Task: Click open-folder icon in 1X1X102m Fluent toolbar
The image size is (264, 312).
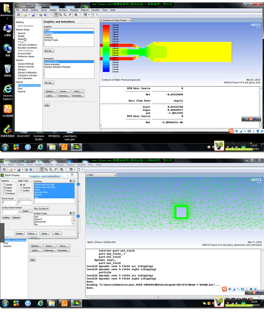Action: click(11, 169)
